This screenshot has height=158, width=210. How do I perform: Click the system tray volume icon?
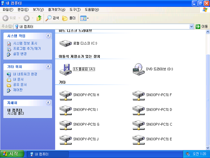tap(188, 154)
